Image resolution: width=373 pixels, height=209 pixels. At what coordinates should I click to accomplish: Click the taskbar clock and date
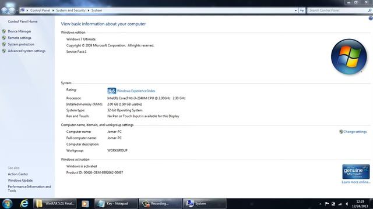[360, 204]
